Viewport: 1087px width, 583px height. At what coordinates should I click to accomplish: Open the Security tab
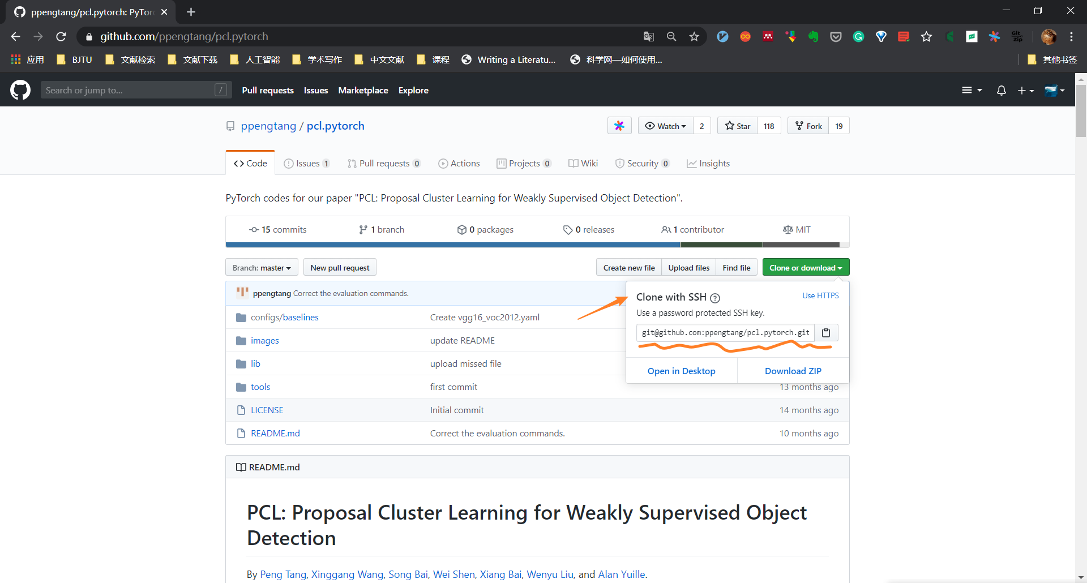coord(642,164)
